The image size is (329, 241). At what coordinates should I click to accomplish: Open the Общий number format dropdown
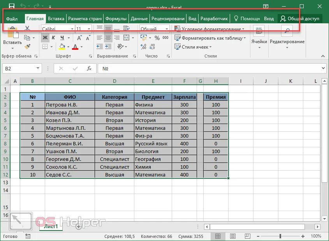(x=167, y=29)
